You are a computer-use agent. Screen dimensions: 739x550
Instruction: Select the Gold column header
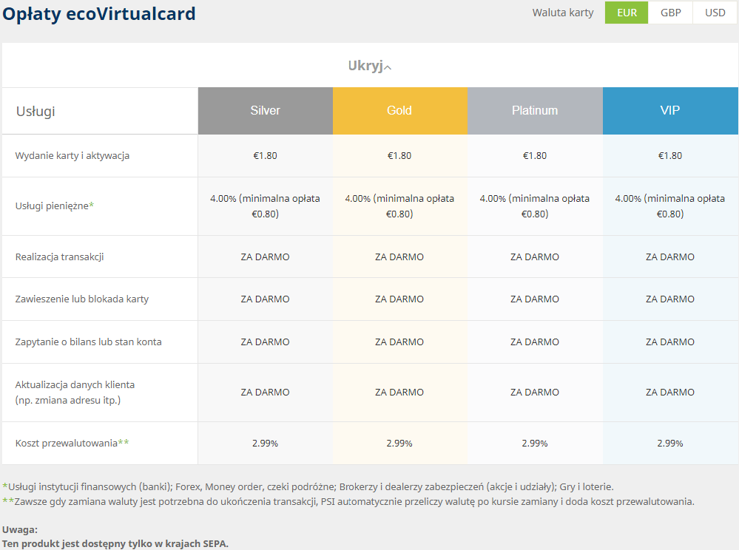coord(400,111)
